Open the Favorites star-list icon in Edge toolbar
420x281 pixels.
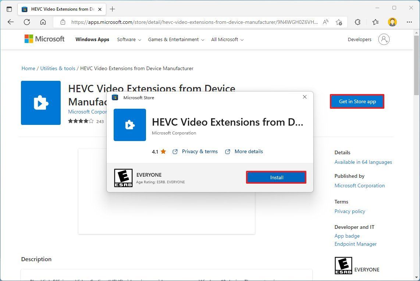tap(375, 22)
